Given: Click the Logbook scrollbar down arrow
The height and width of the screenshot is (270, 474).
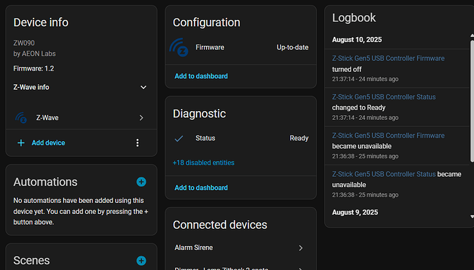Looking at the screenshot, I should coord(472,217).
